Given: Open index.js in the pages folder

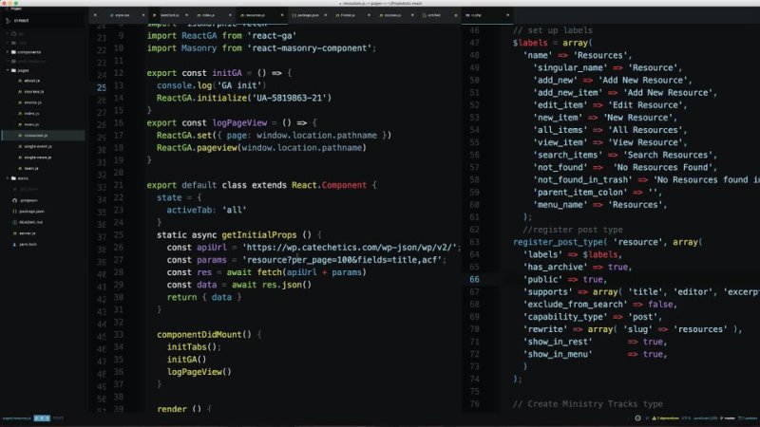Looking at the screenshot, I should tap(32, 113).
